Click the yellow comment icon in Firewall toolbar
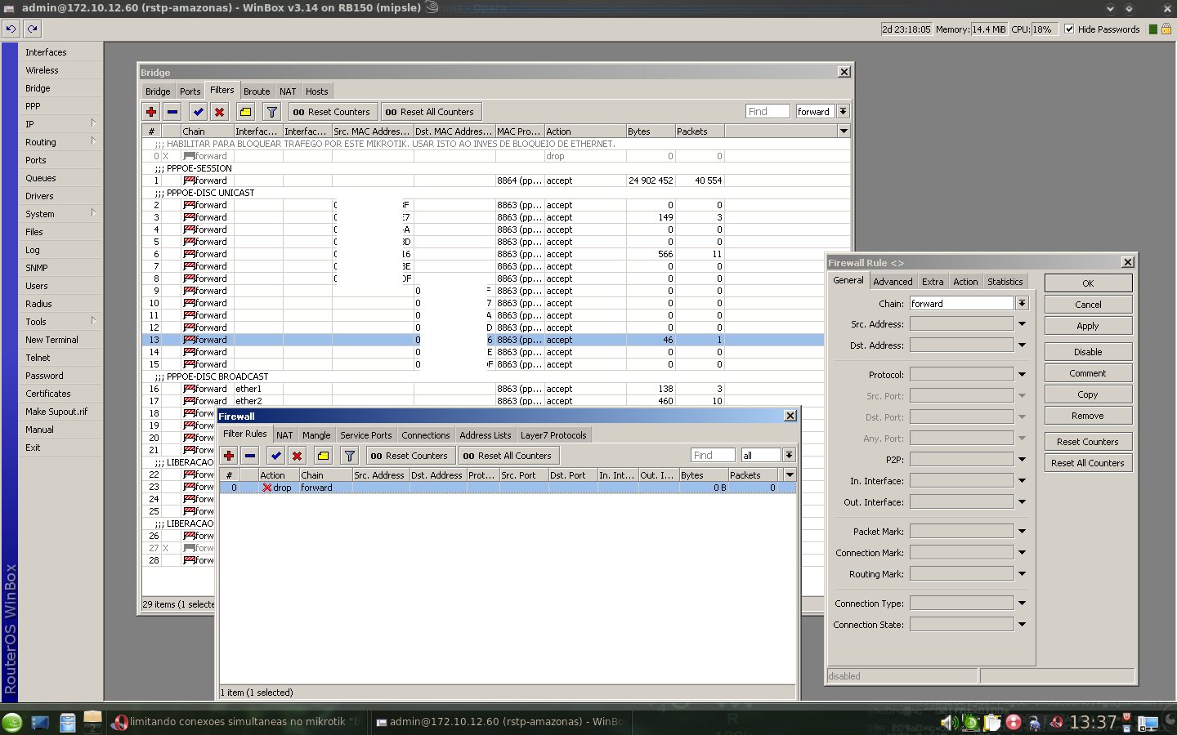The image size is (1177, 735). tap(323, 456)
